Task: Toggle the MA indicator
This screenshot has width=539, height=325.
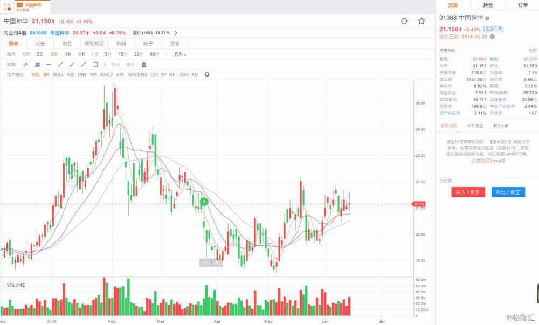Action: 46,74
